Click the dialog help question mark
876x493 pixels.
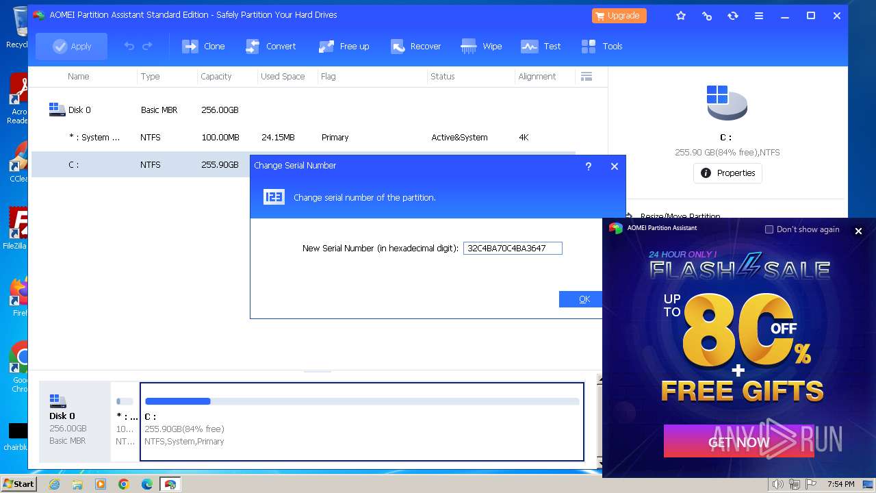(x=589, y=166)
